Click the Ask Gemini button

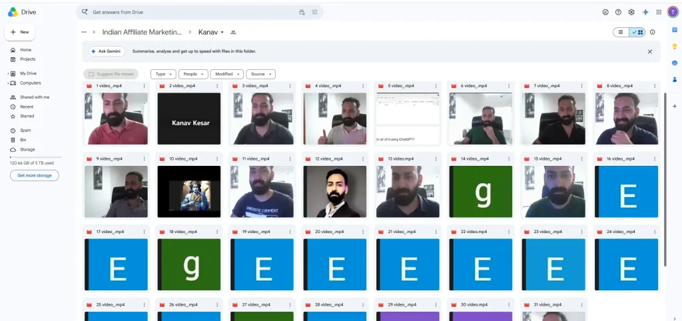107,51
